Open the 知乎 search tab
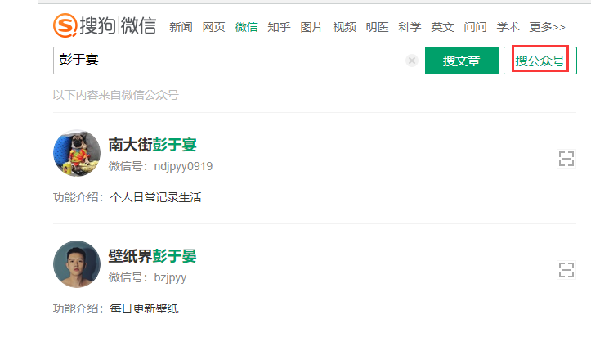This screenshot has width=591, height=360. point(279,27)
